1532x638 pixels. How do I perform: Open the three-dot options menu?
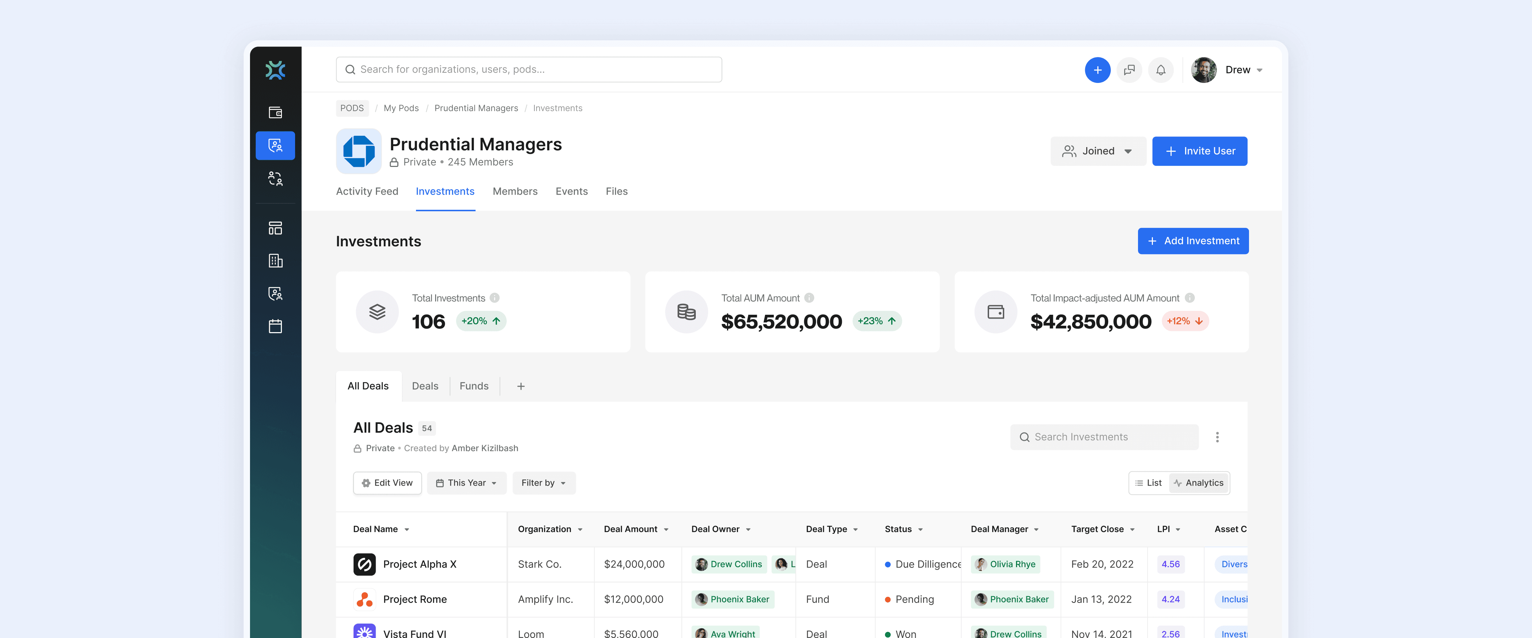pos(1217,437)
